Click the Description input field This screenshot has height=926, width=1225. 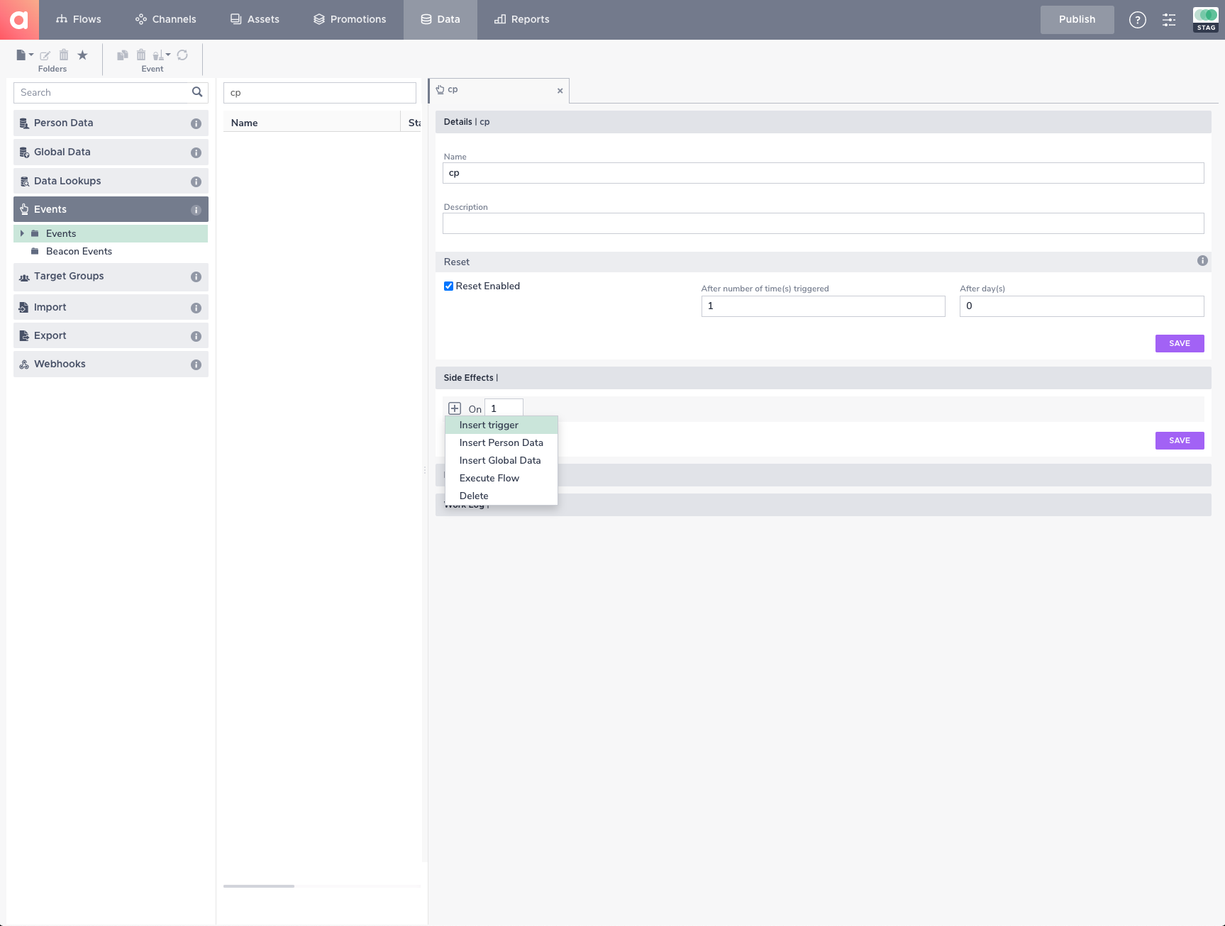coord(823,223)
